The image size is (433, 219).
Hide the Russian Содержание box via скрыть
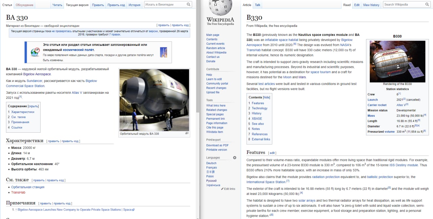(x=33, y=106)
